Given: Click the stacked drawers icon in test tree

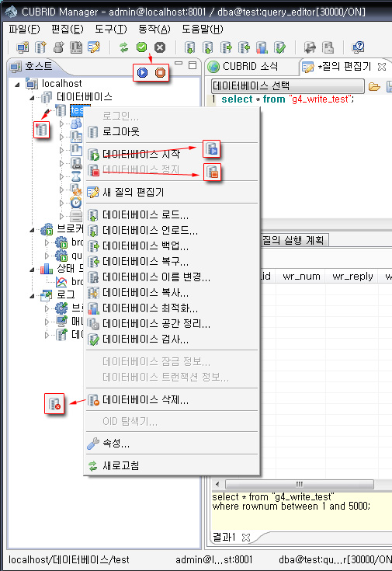Looking at the screenshot, I should 76,216.
